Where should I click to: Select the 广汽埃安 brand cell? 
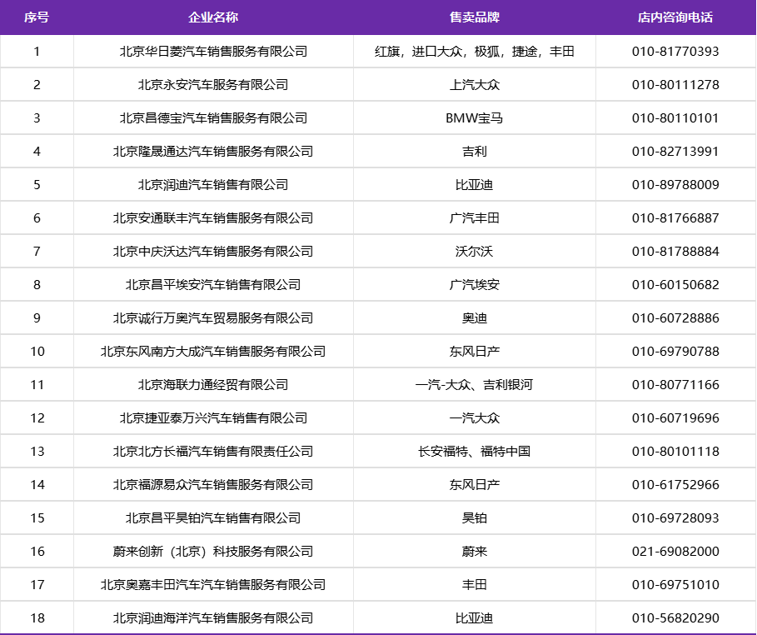click(475, 285)
